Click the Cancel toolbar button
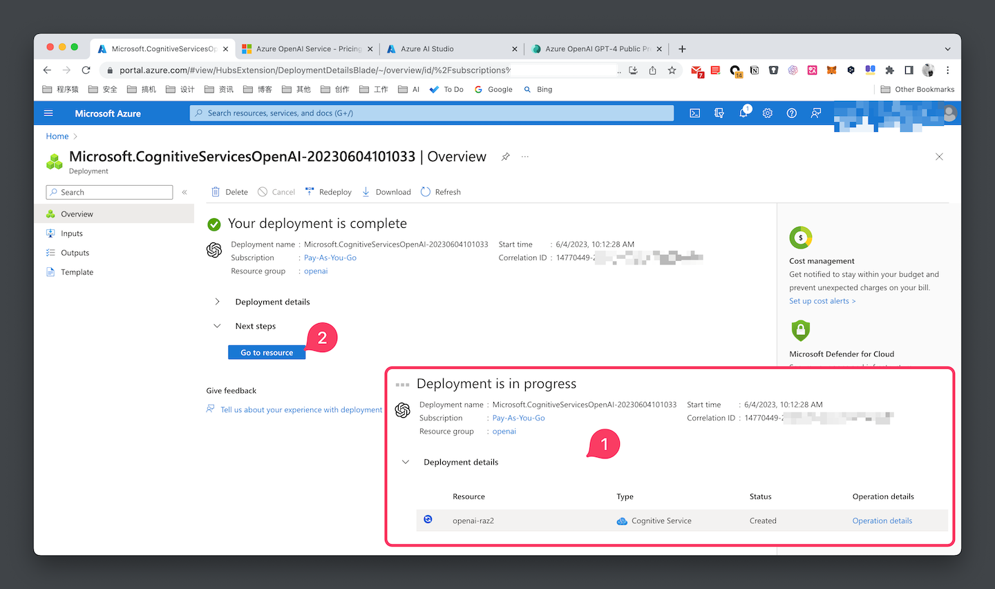 coord(276,192)
